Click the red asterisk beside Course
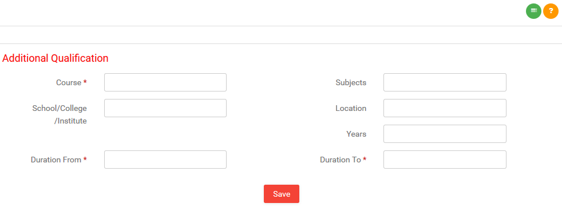Viewport: 562px width, 207px height. tap(85, 82)
